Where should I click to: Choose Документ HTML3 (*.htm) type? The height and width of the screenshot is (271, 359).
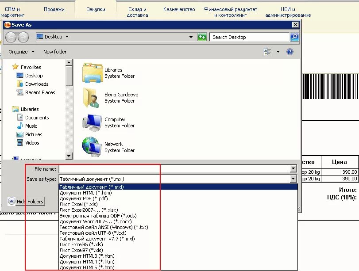click(x=178, y=256)
